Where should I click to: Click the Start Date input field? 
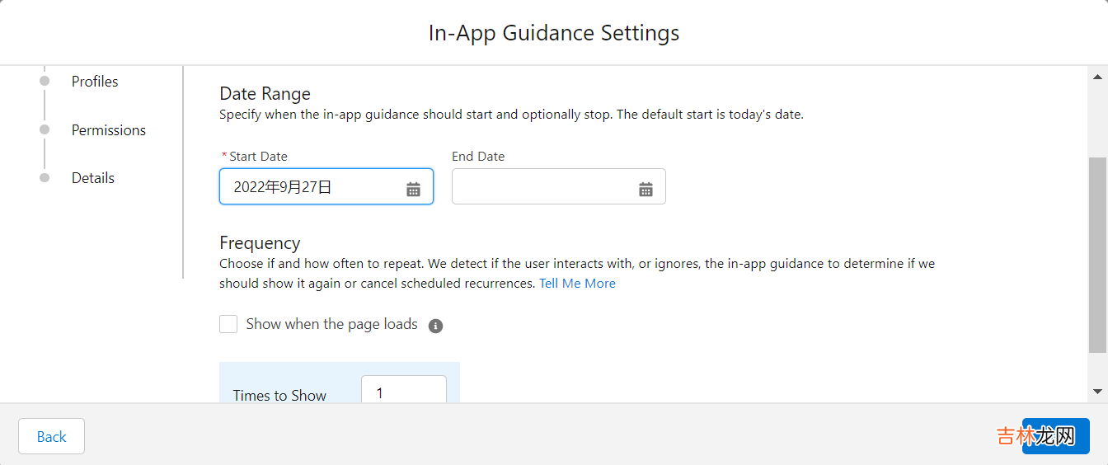tap(313, 187)
